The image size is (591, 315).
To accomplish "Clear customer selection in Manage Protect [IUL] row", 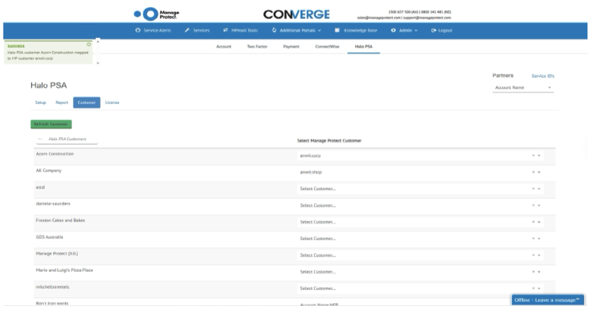I will (x=533, y=255).
